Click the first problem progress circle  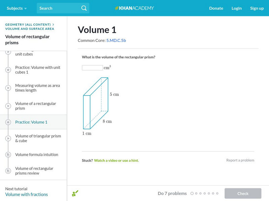pyautogui.click(x=192, y=193)
